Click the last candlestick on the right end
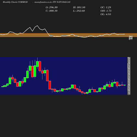 tap(125, 85)
